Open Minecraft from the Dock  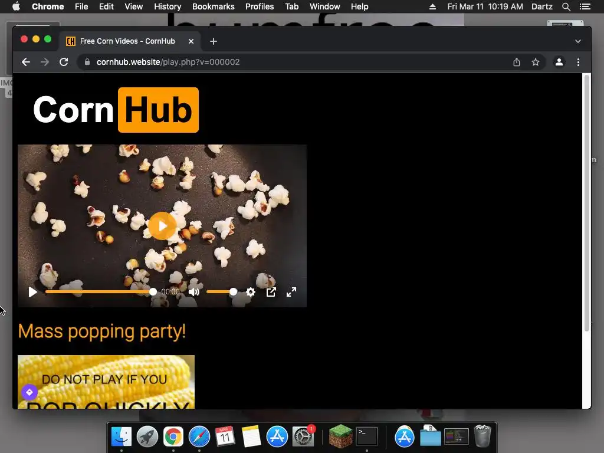(x=340, y=436)
